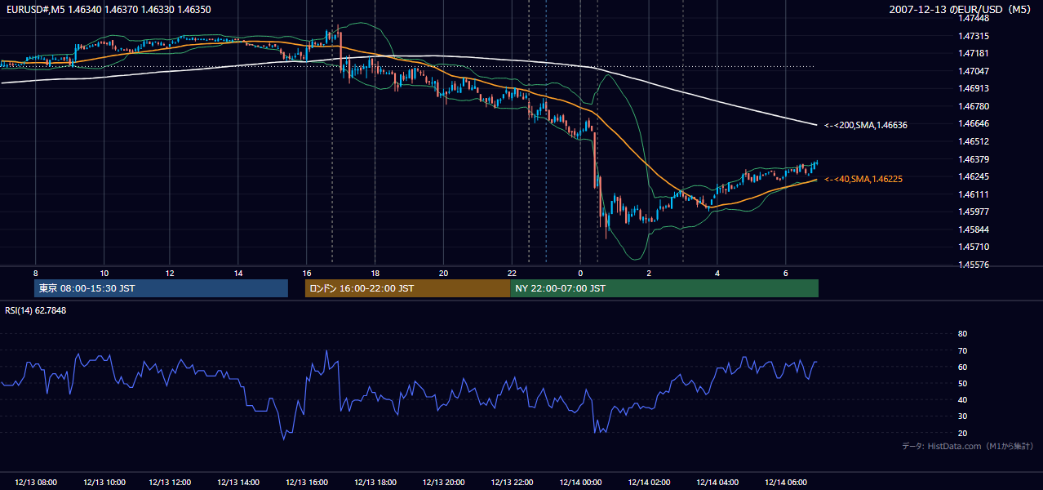
Task: Click the RSI scale value 20
Action: tap(962, 433)
